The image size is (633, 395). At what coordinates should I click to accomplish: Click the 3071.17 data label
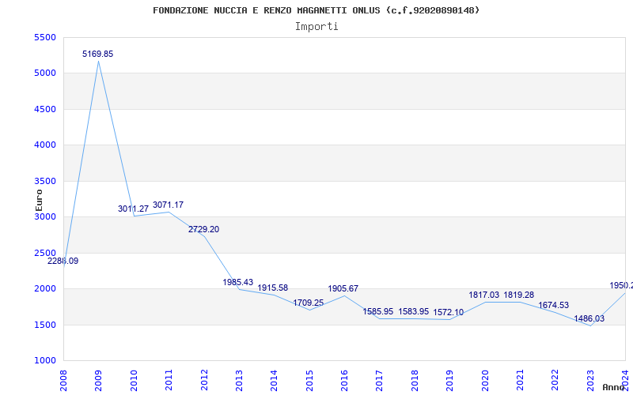pos(168,205)
